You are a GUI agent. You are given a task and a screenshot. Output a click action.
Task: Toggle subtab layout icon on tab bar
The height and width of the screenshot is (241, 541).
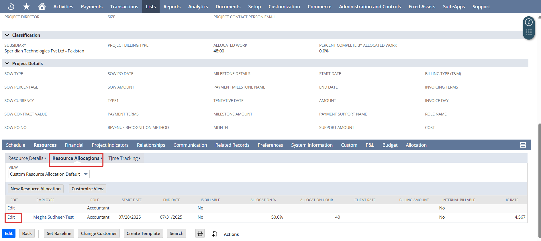point(523,145)
